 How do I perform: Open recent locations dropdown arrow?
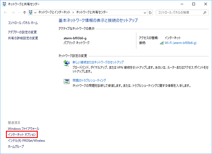(x=19, y=13)
